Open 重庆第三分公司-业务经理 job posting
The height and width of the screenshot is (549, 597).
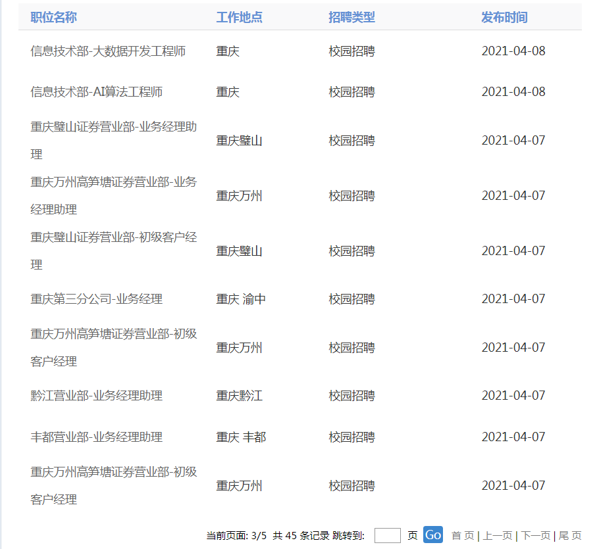(96, 299)
